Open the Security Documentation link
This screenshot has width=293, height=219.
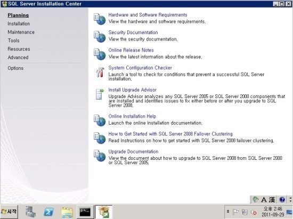tap(133, 33)
